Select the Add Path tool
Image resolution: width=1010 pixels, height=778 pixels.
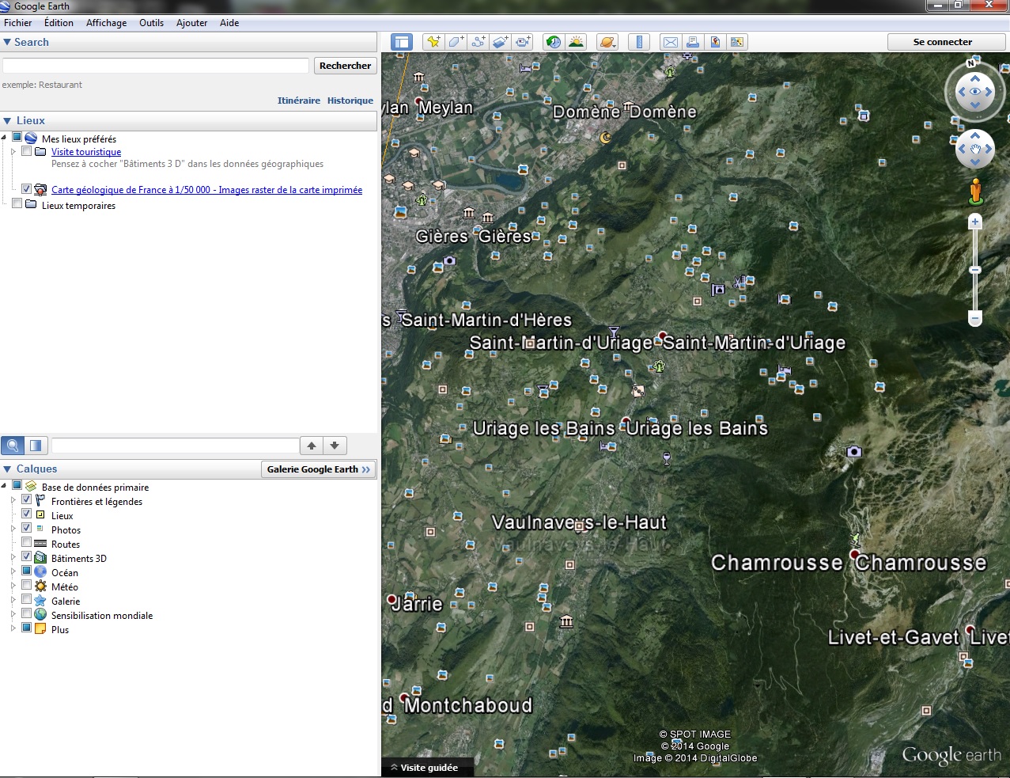478,42
